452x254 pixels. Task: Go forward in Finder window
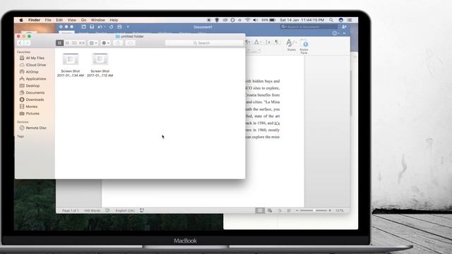point(27,43)
